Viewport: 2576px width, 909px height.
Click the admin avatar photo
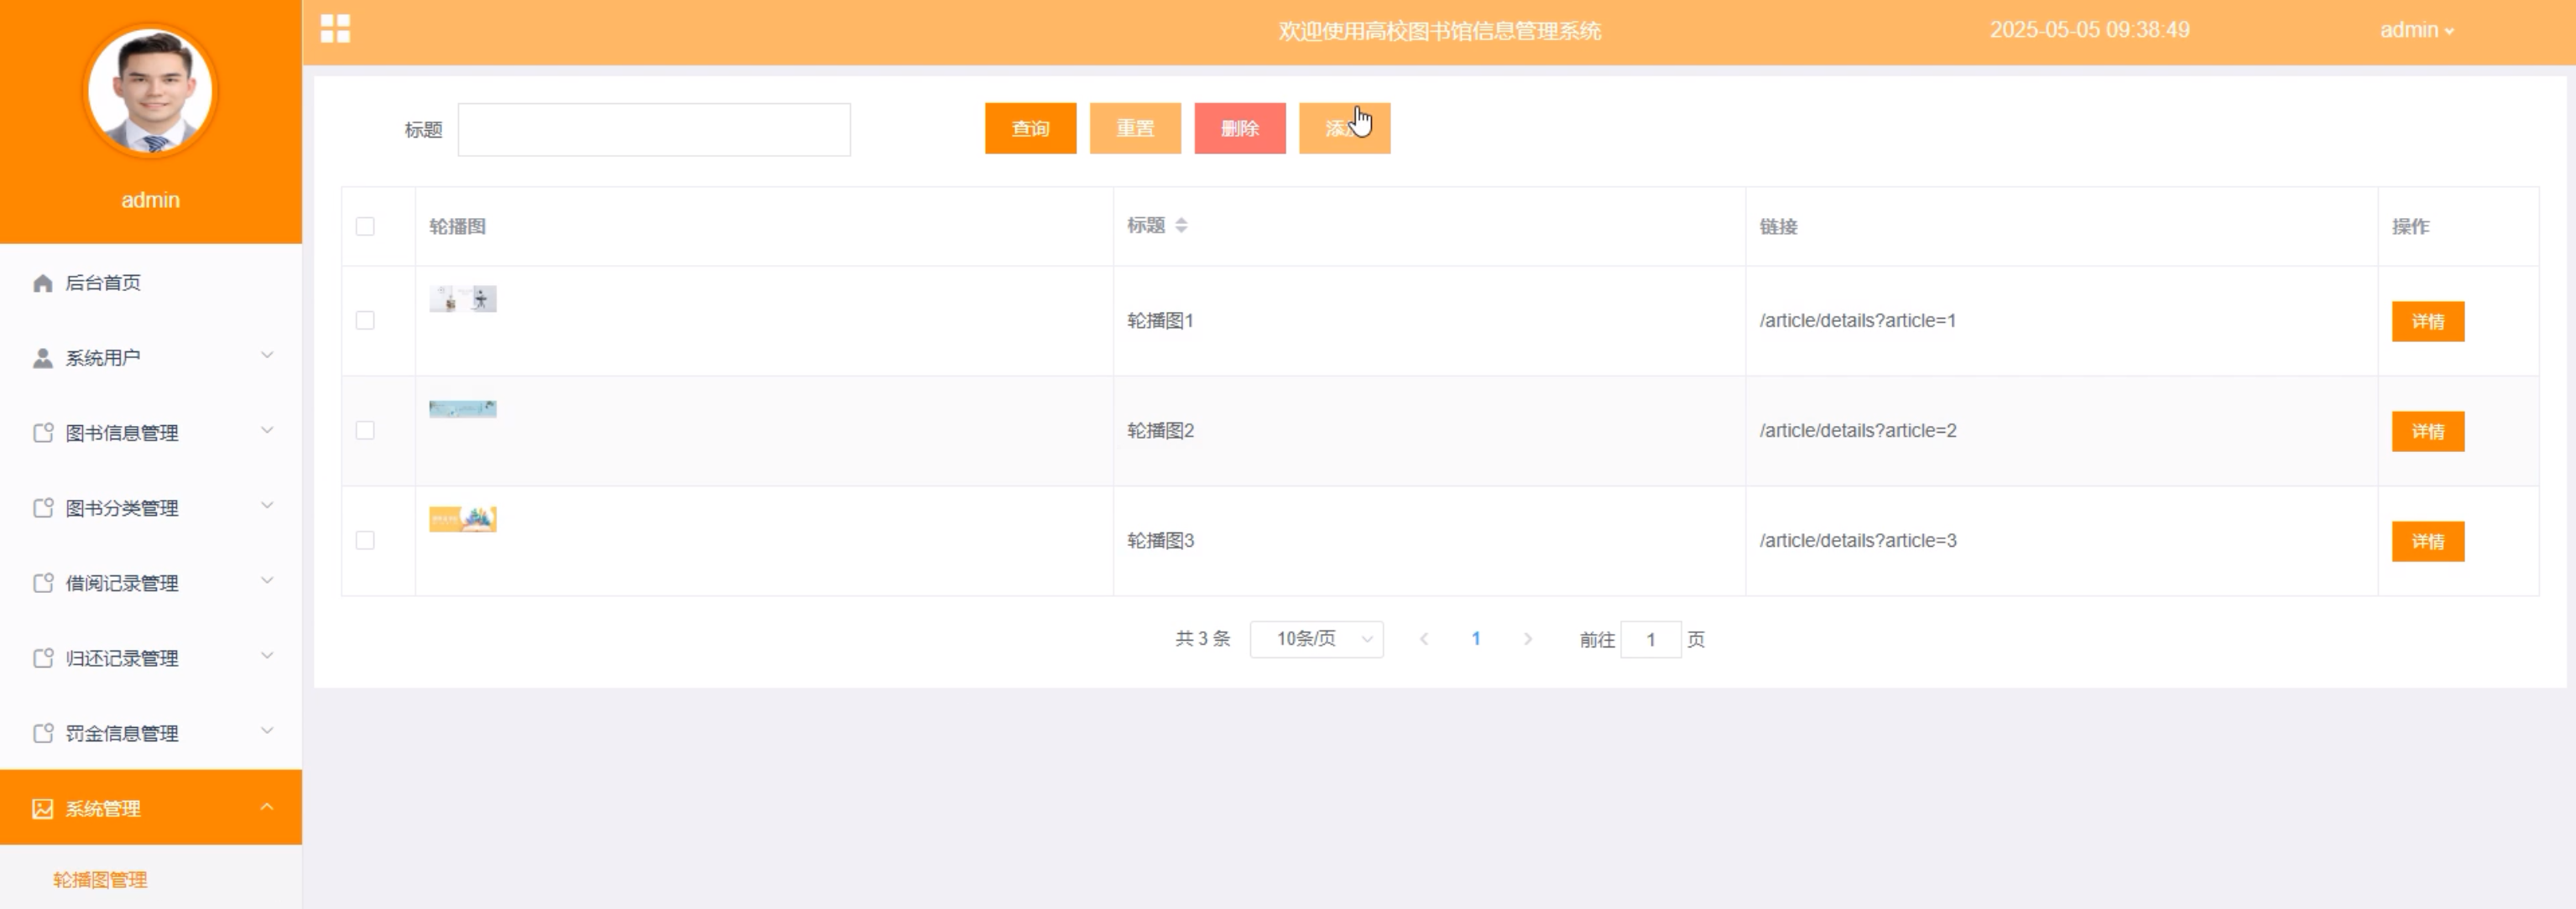pos(151,92)
